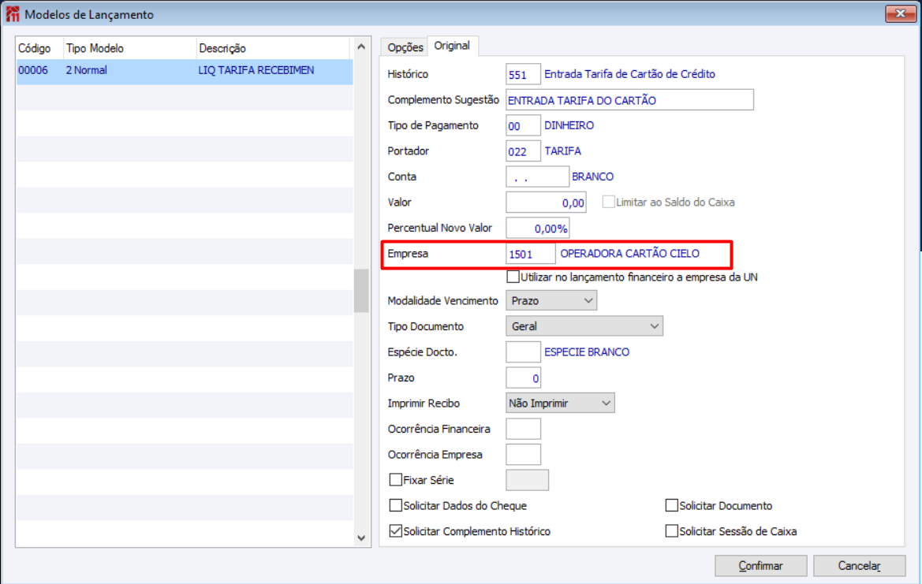This screenshot has height=584, width=922.
Task: Expand the Tipo Documento combo box
Action: 584,326
